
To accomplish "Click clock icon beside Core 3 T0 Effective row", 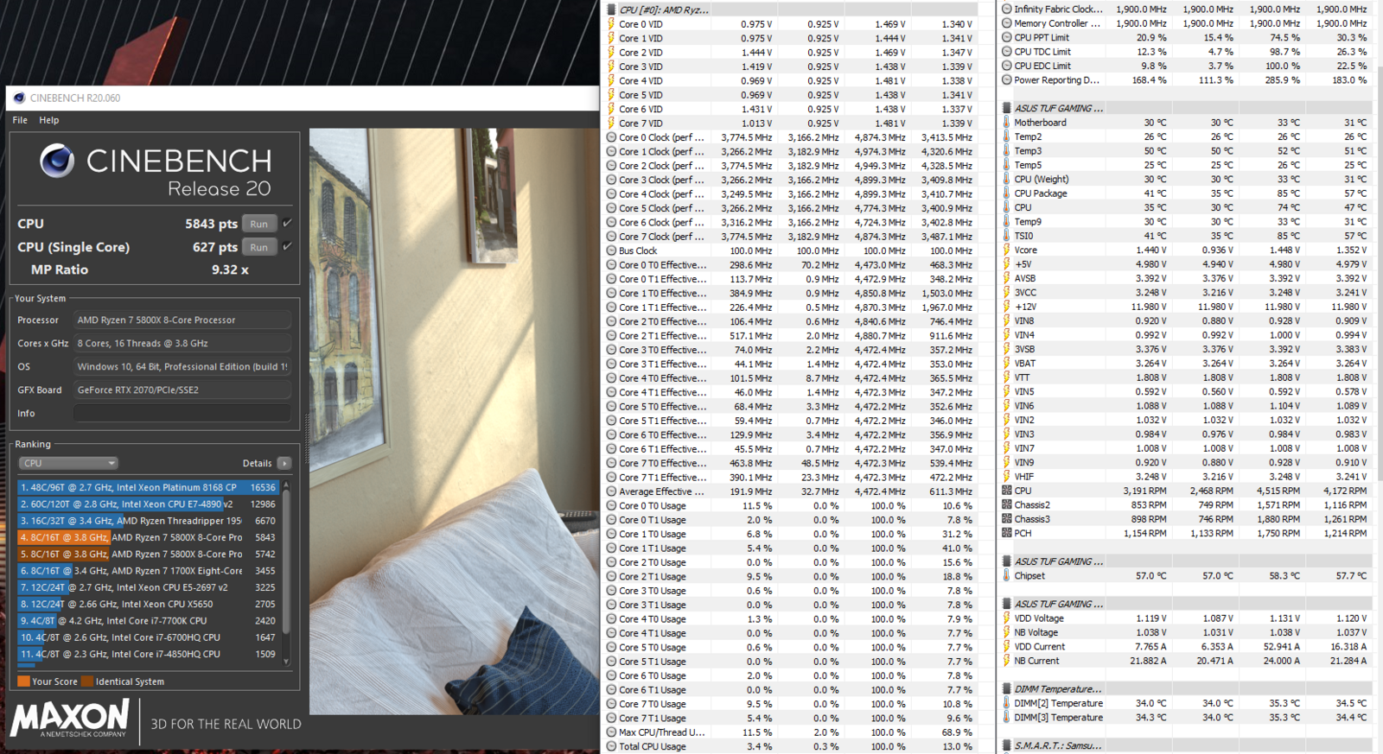I will tap(611, 350).
